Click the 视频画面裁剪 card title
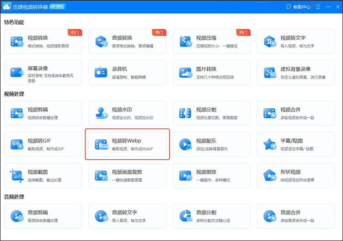The width and height of the screenshot is (343, 241). click(127, 172)
